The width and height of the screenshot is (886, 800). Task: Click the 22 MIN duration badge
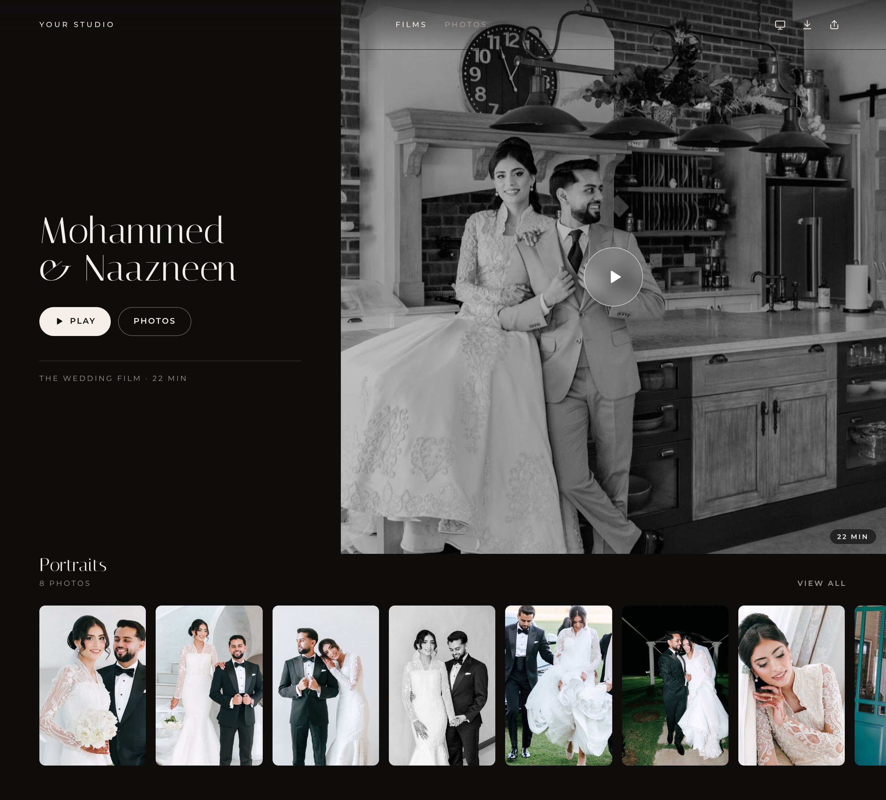coord(852,537)
